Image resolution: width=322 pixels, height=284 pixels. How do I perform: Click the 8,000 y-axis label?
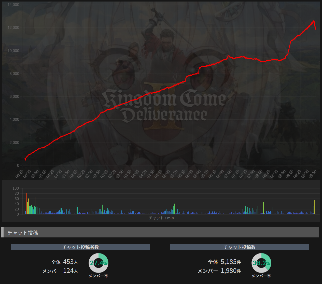(14, 74)
